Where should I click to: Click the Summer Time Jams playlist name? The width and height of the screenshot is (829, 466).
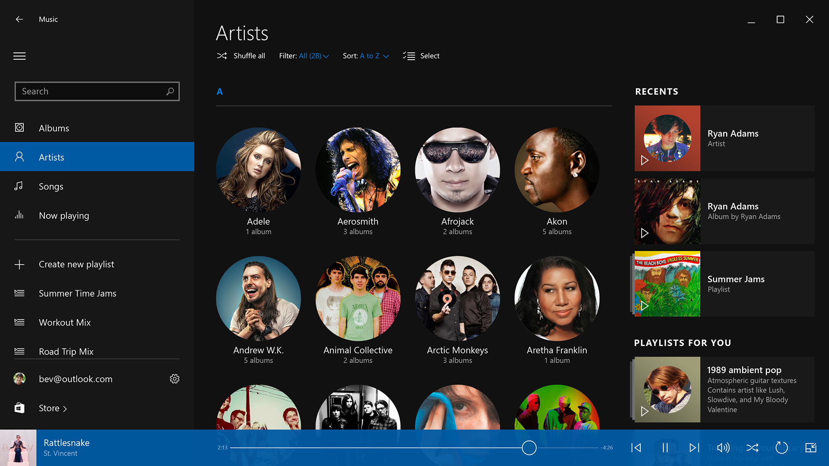78,293
